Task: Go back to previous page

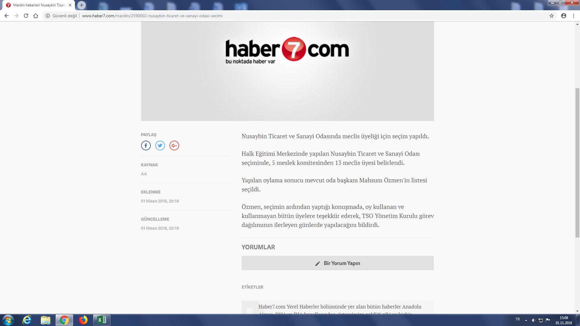Action: tap(7, 16)
